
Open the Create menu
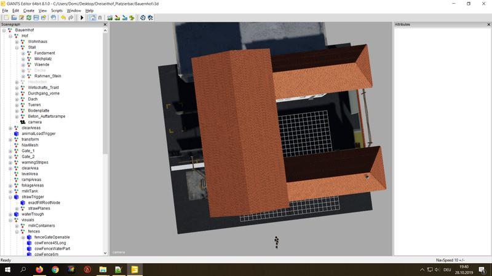click(x=29, y=10)
